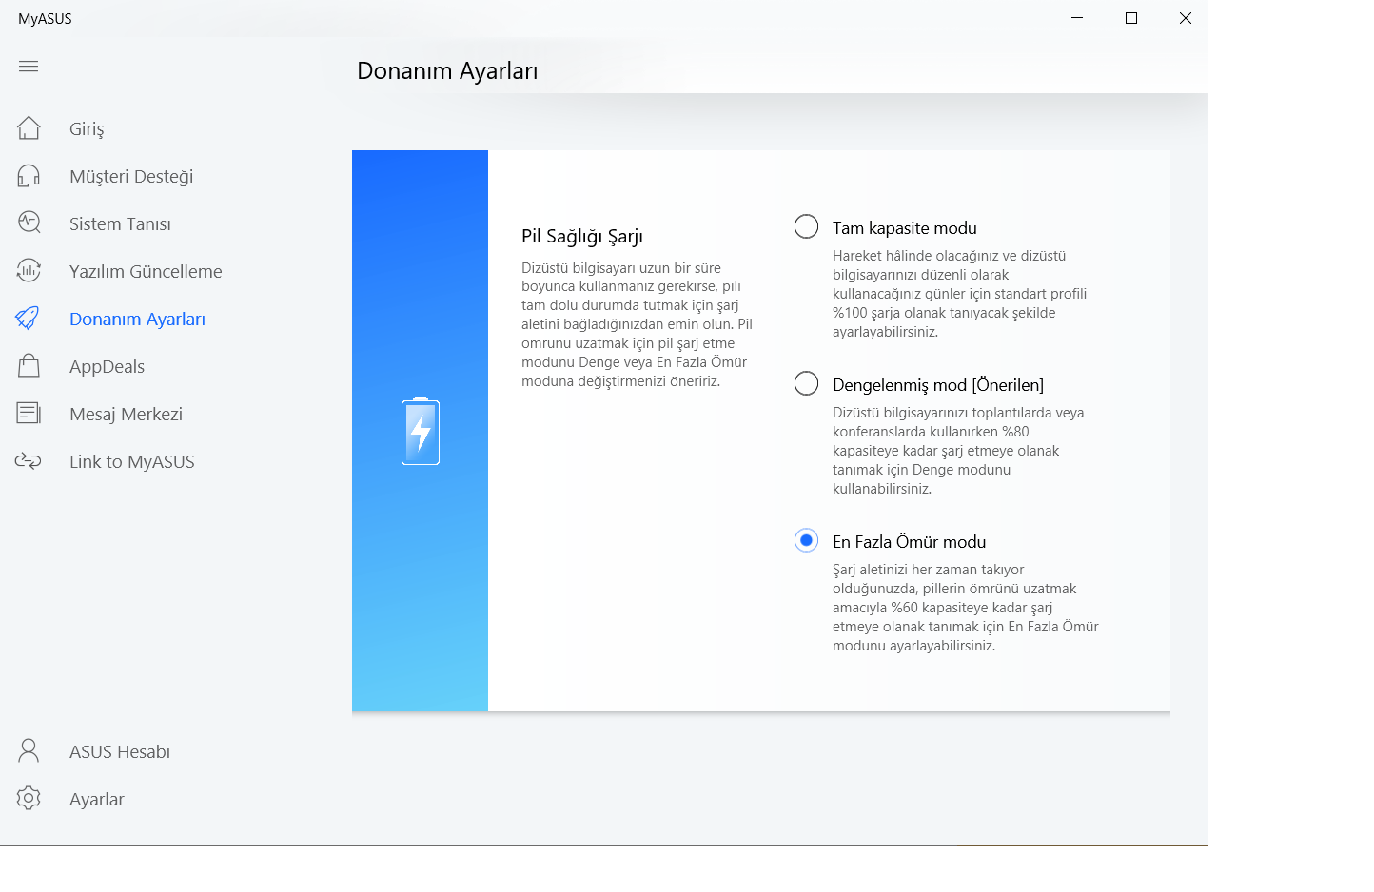This screenshot has height=892, width=1374.
Task: Click the Dengelenmiş mod [Önerilen] label
Action: coord(937,384)
